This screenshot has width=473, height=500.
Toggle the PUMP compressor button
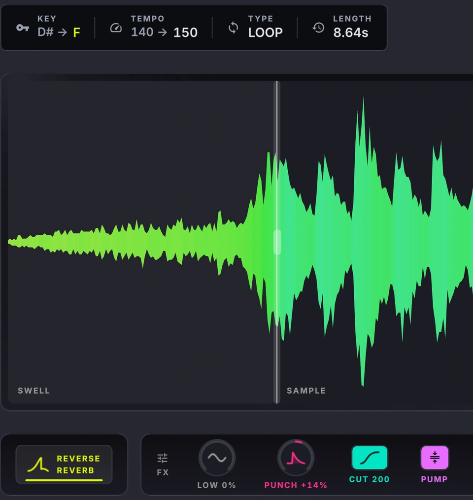tap(435, 458)
